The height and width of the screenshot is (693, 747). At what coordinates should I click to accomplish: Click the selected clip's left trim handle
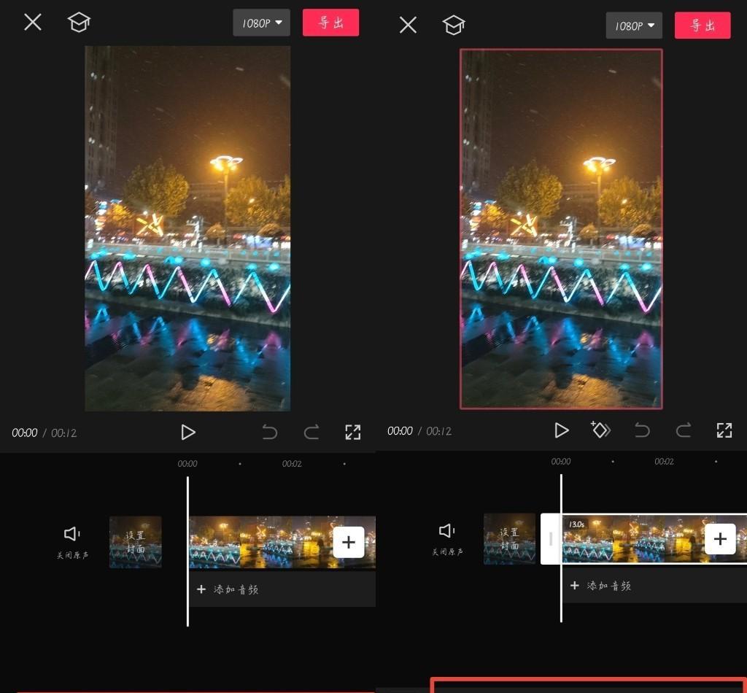[x=551, y=539]
